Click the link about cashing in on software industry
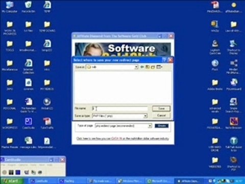The width and height of the screenshot is (245, 184). (x=122, y=139)
